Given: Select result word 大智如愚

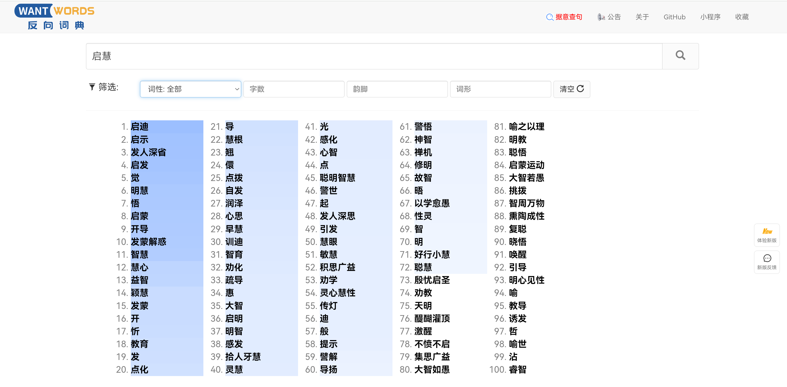Looking at the screenshot, I should 432,369.
